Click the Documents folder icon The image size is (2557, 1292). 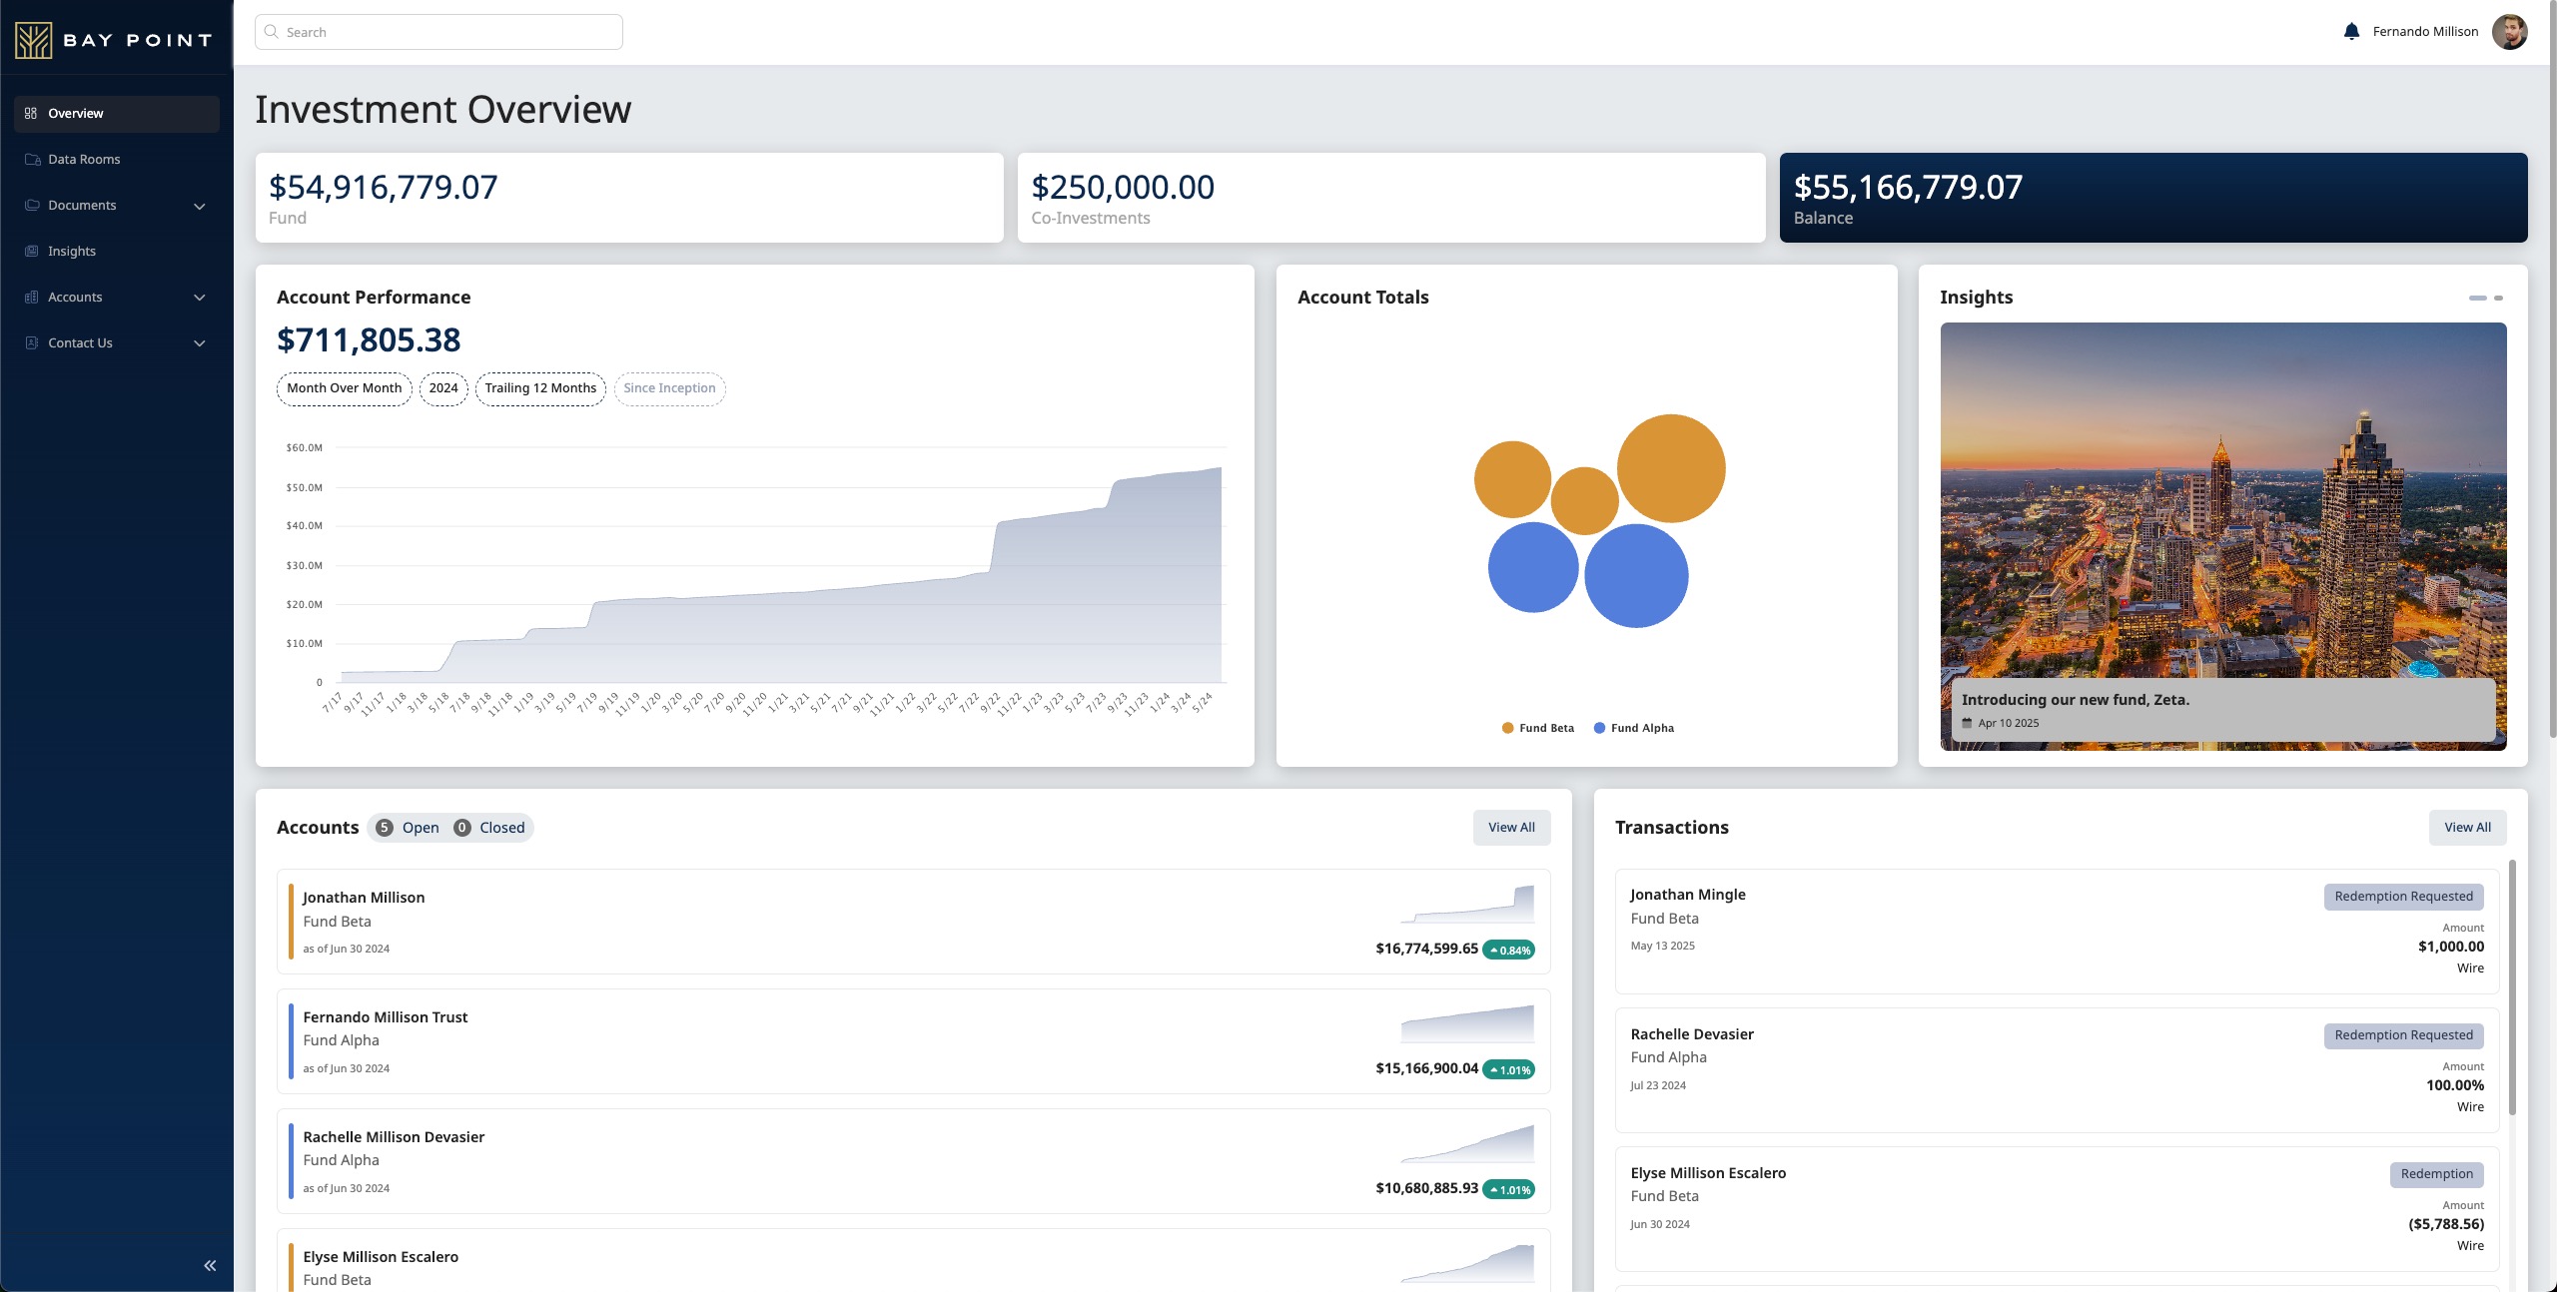[32, 206]
